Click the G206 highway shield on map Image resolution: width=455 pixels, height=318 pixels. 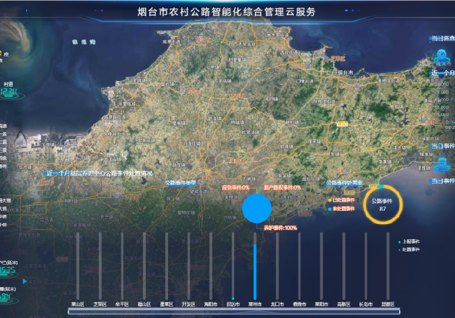point(343,124)
